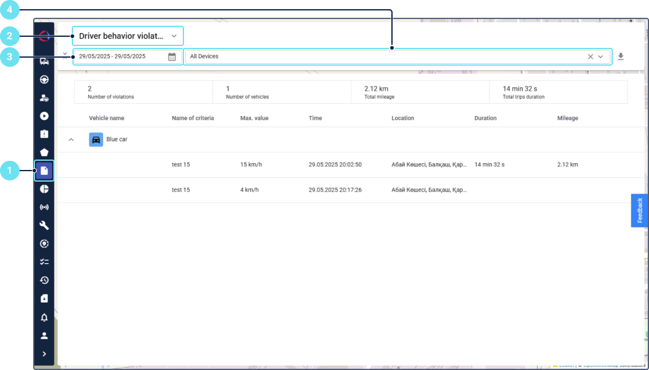Expand the All Devices dropdown arrow
The image size is (649, 370).
point(601,56)
